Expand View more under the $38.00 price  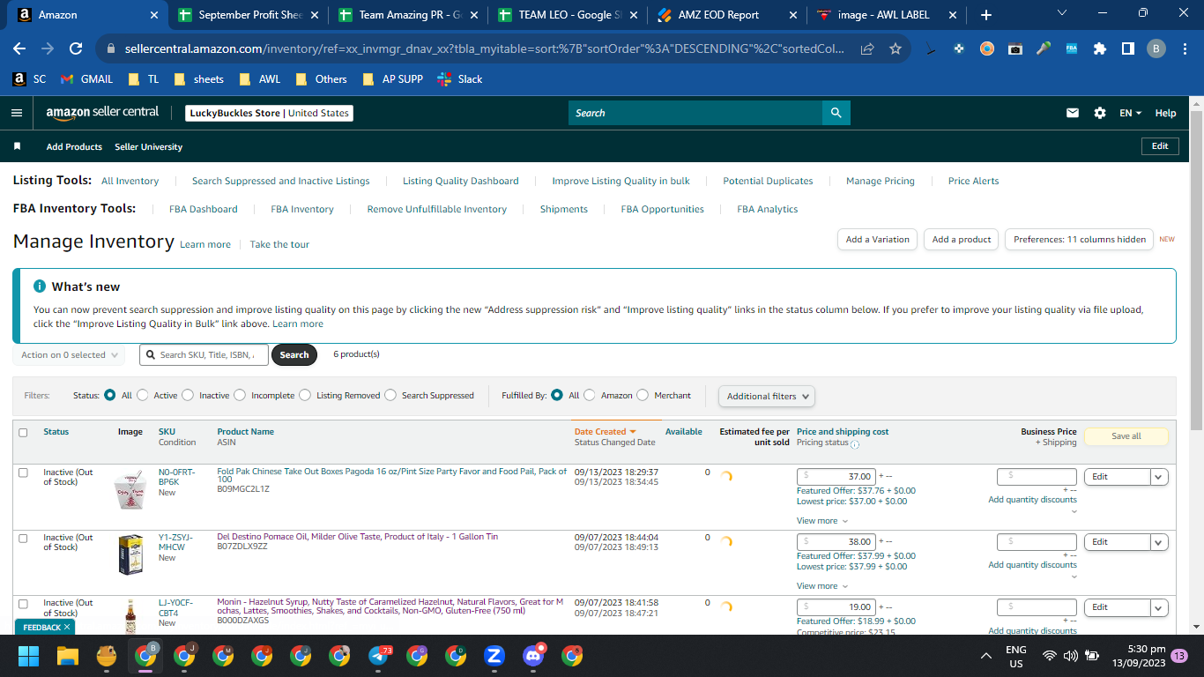point(822,586)
